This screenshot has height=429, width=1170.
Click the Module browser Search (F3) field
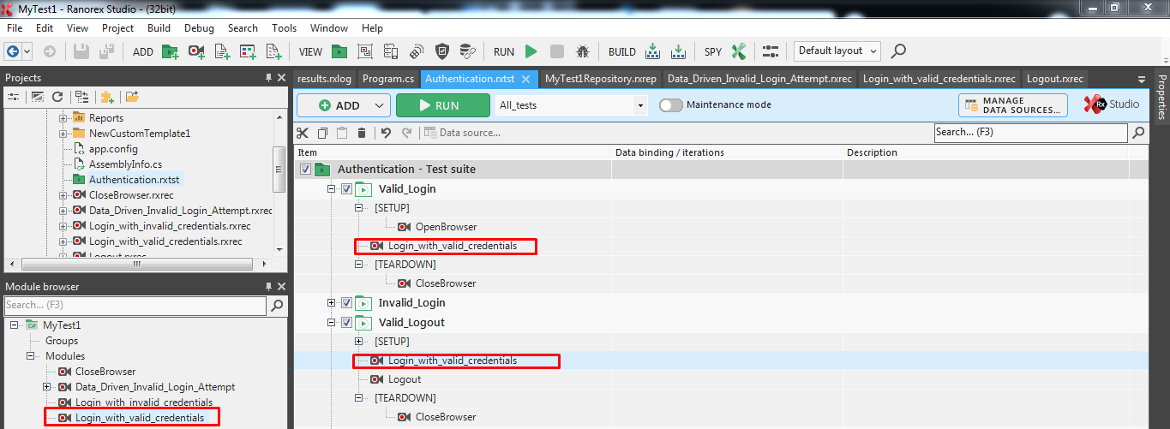[x=135, y=305]
